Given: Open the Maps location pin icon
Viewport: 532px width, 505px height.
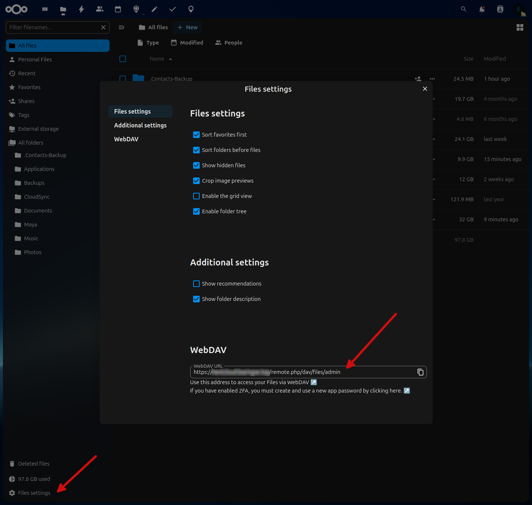Looking at the screenshot, I should point(191,9).
